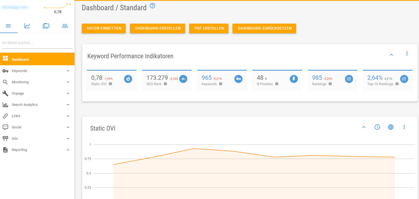
Task: Click the clock icon in Static OVI panel
Action: (377, 127)
